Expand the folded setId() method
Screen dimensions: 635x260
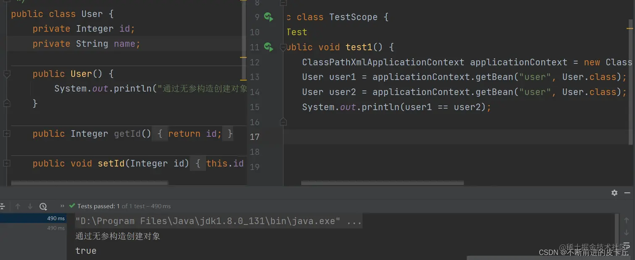pos(7,164)
